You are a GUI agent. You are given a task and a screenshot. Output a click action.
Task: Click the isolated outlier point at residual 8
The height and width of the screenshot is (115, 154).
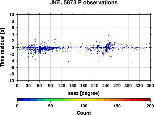[44, 21]
